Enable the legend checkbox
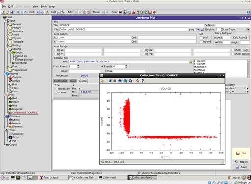Screen dimensions: 251x184 (201, 42)
